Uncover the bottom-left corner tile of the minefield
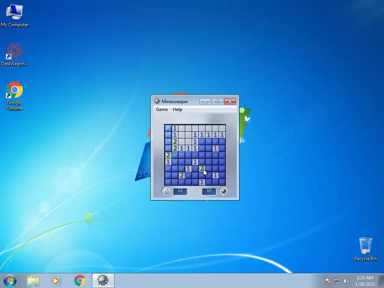384x288 pixels. 168,182
